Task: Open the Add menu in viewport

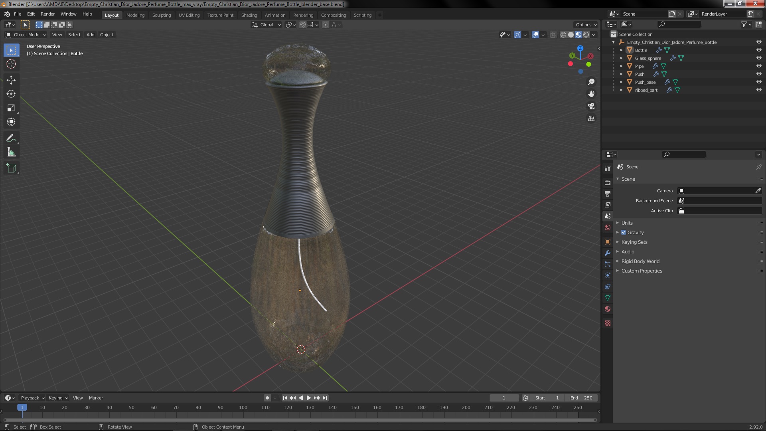Action: pos(91,35)
